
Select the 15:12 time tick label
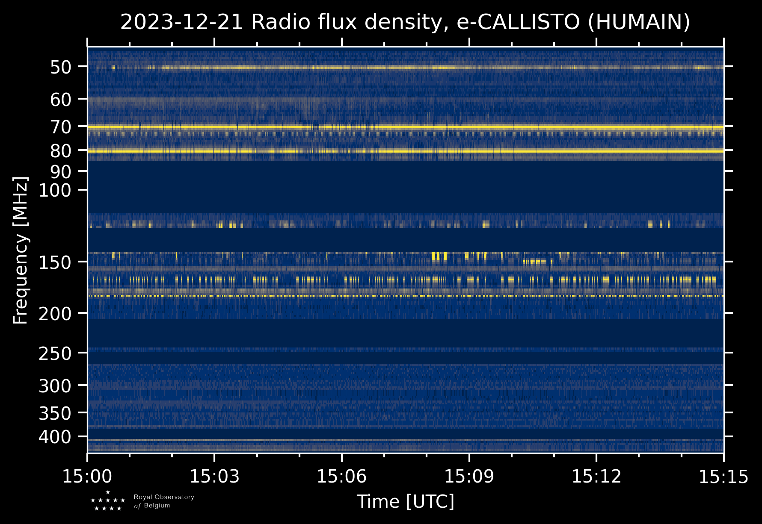coord(596,476)
